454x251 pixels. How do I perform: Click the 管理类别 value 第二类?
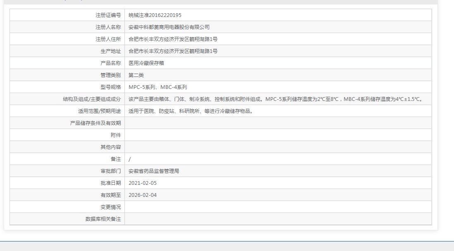click(136, 75)
